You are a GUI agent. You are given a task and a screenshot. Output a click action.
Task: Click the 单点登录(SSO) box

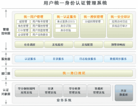[x=66, y=22]
